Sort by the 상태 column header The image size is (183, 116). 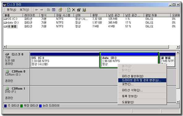[x=82, y=15]
